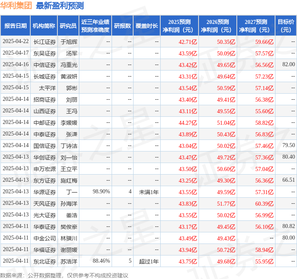
Task: Select 长江证券 institution cell
Action: (45, 42)
